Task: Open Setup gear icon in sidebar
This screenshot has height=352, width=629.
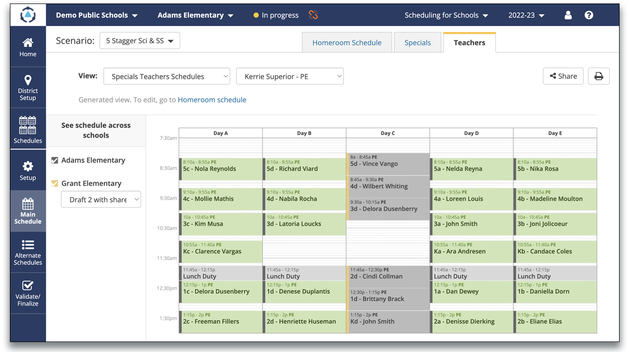Action: [28, 166]
